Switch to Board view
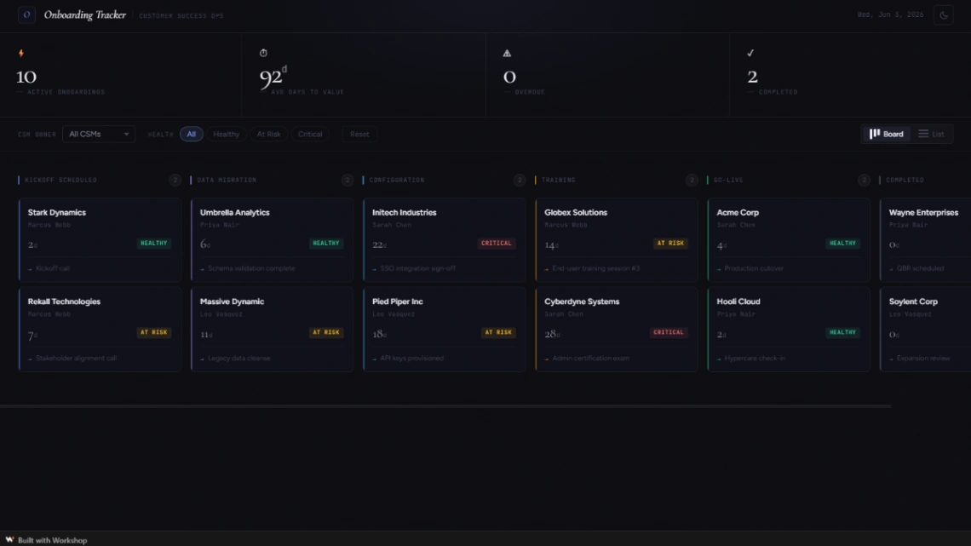The width and height of the screenshot is (971, 546). point(886,134)
